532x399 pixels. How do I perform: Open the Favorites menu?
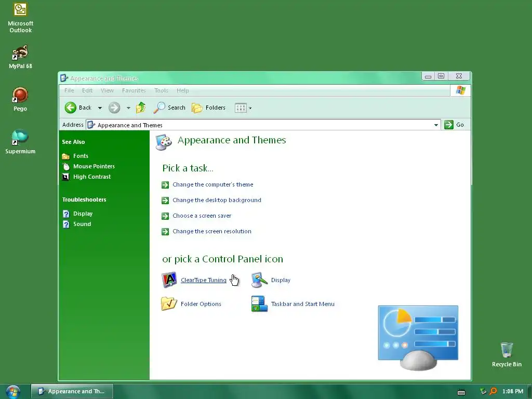pos(134,90)
